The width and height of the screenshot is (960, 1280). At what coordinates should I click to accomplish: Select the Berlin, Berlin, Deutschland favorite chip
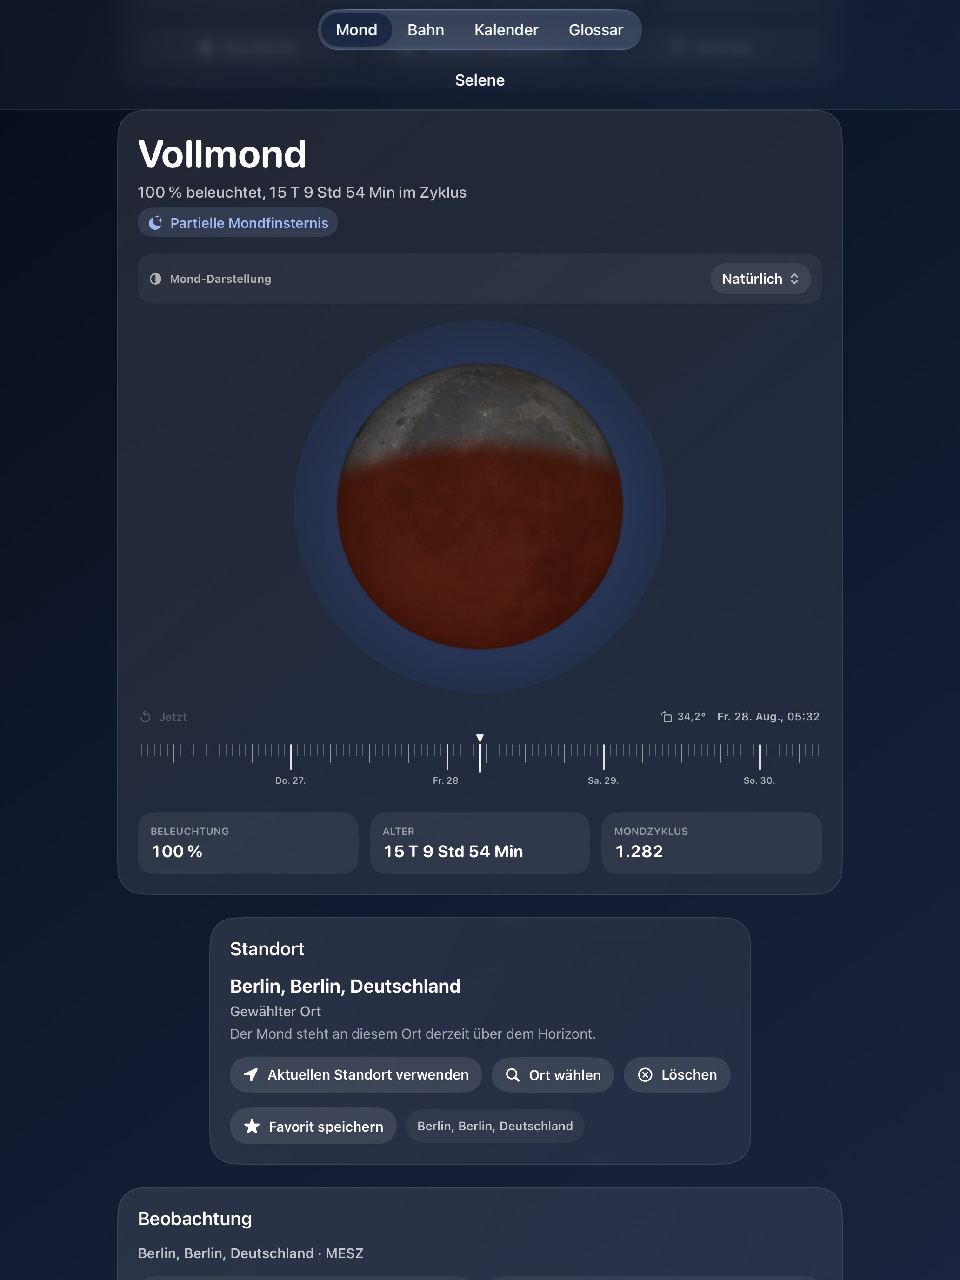click(x=495, y=1126)
